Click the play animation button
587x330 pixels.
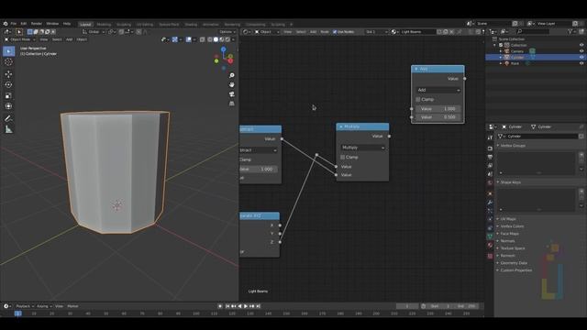tap(246, 306)
